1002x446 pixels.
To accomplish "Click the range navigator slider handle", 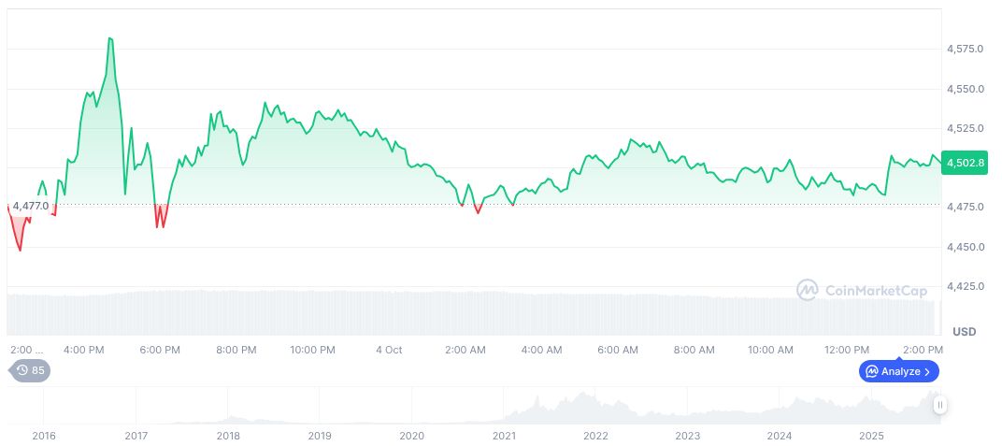I will point(939,405).
